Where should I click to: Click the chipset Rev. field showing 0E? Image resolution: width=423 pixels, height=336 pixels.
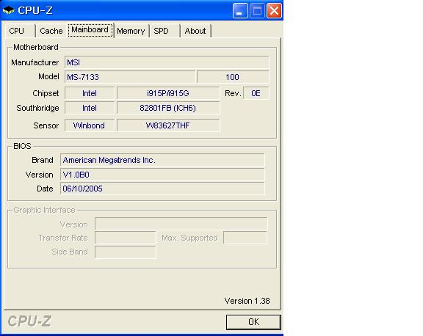click(256, 93)
